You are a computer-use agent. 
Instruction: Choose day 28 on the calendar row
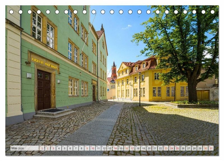(194, 148)
